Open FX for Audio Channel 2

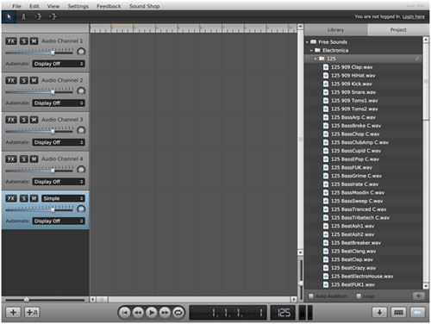point(11,80)
